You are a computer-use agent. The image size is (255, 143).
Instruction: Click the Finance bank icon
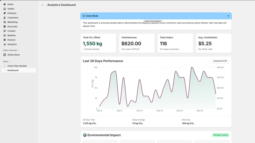click(4, 40)
